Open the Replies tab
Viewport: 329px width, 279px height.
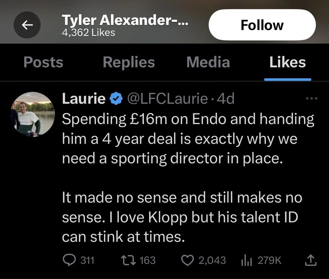coord(129,62)
